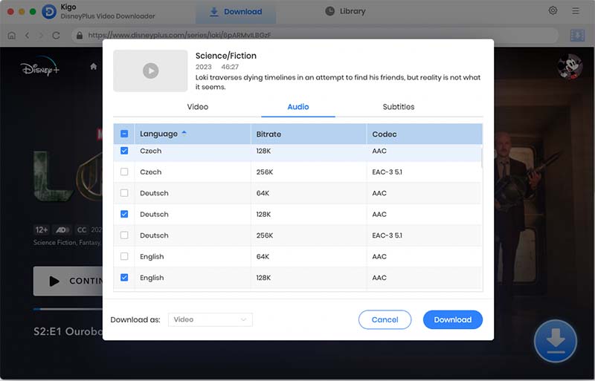The height and width of the screenshot is (381, 595).
Task: Toggle the select-all header checkbox
Action: pos(124,134)
